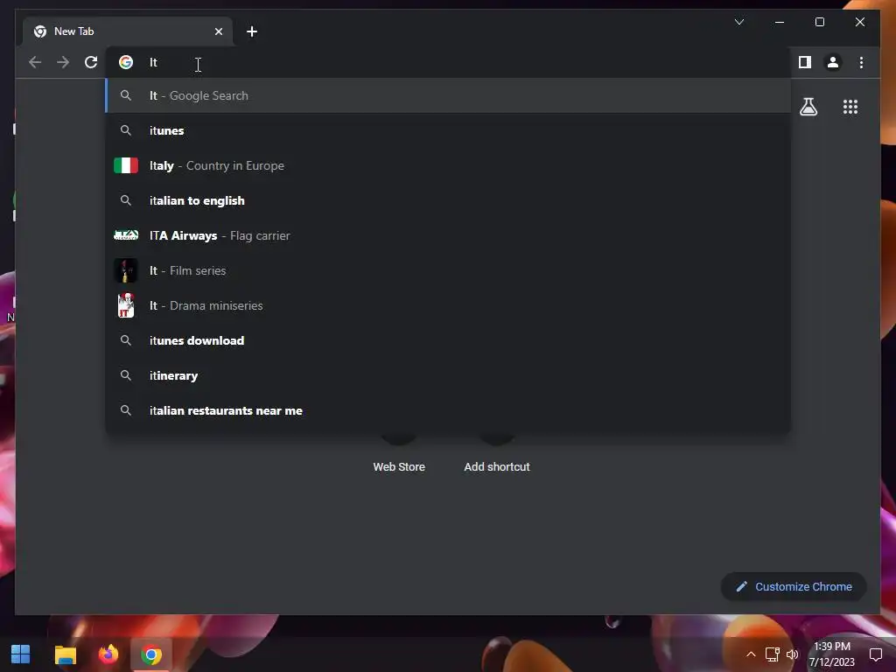Image resolution: width=896 pixels, height=672 pixels.
Task: Click the browser back arrow
Action: [35, 62]
